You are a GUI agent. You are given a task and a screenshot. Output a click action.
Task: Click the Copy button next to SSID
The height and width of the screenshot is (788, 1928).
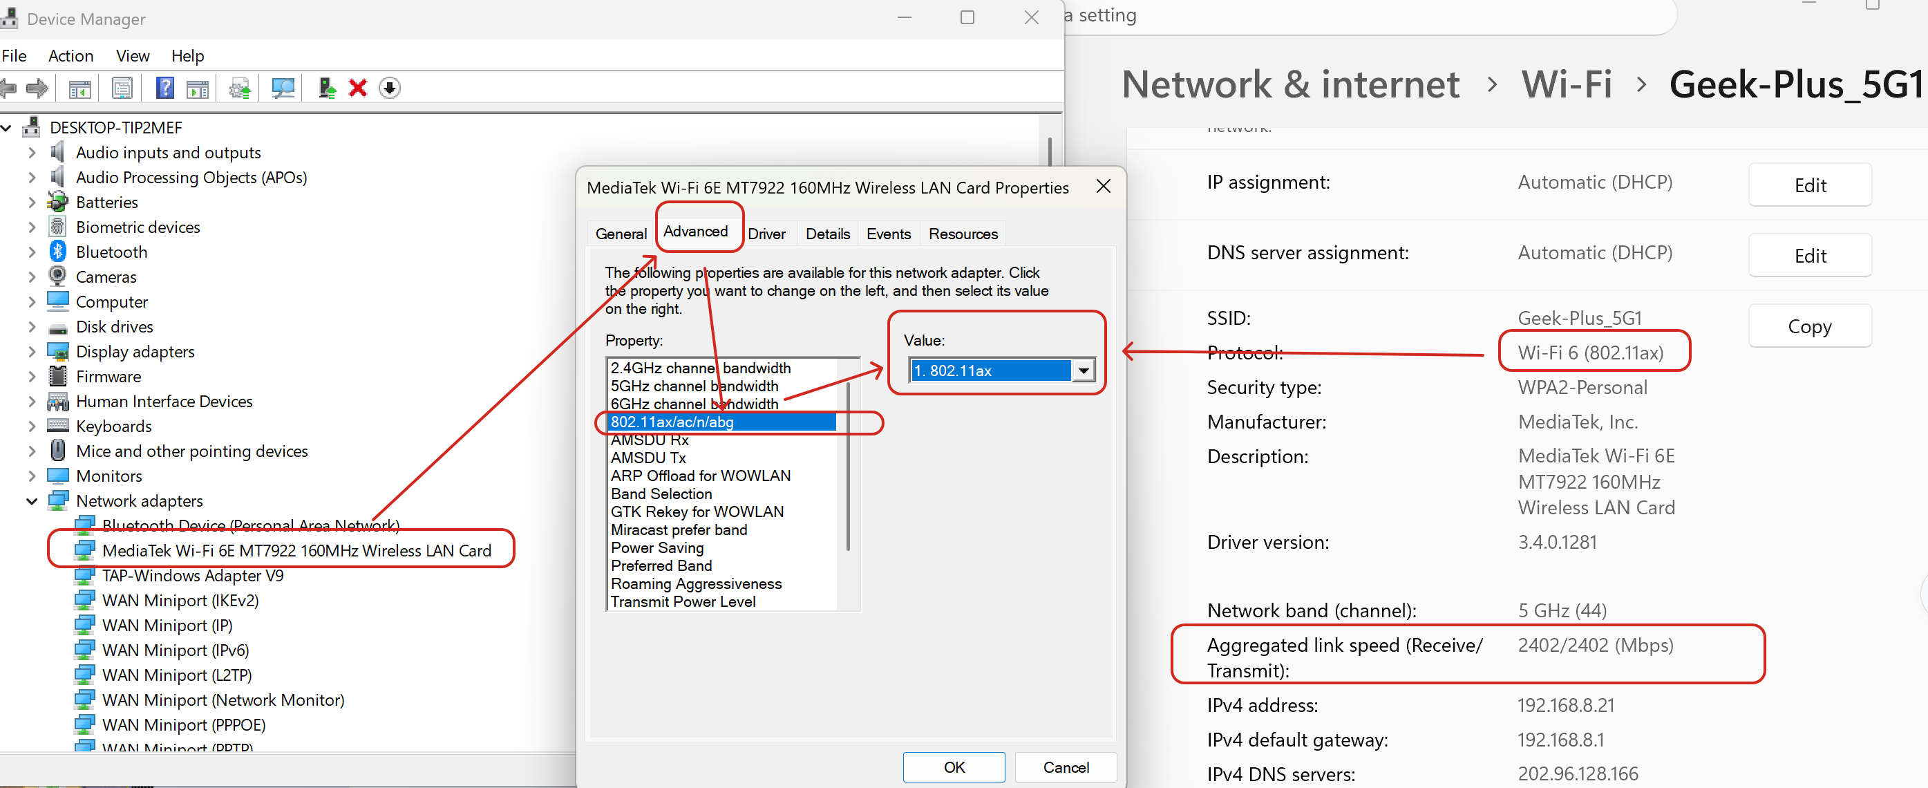[x=1809, y=326]
